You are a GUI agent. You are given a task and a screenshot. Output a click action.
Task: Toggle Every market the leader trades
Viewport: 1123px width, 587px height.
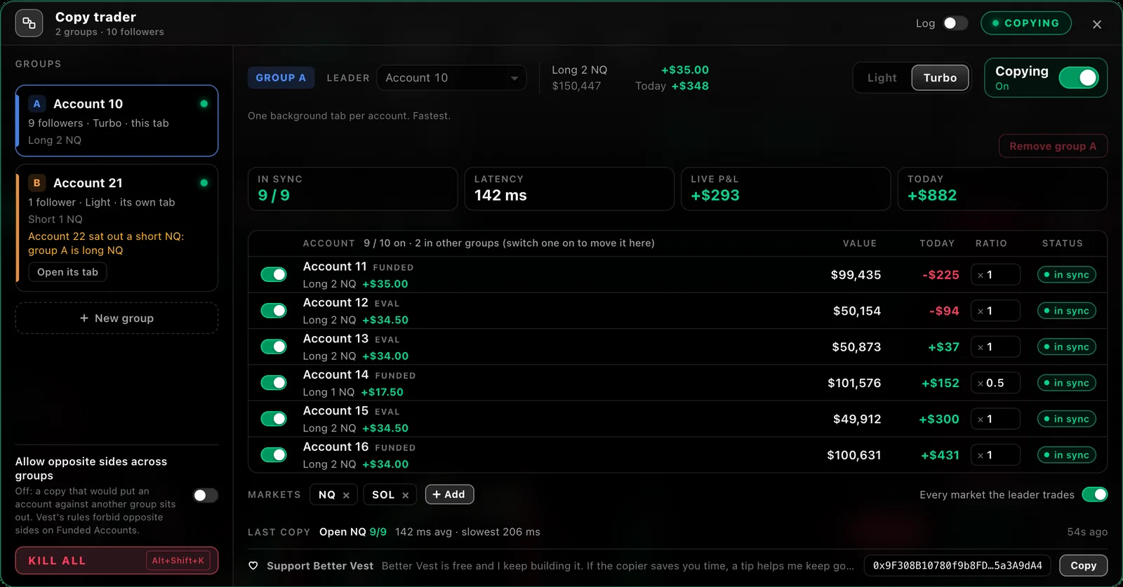click(1094, 494)
